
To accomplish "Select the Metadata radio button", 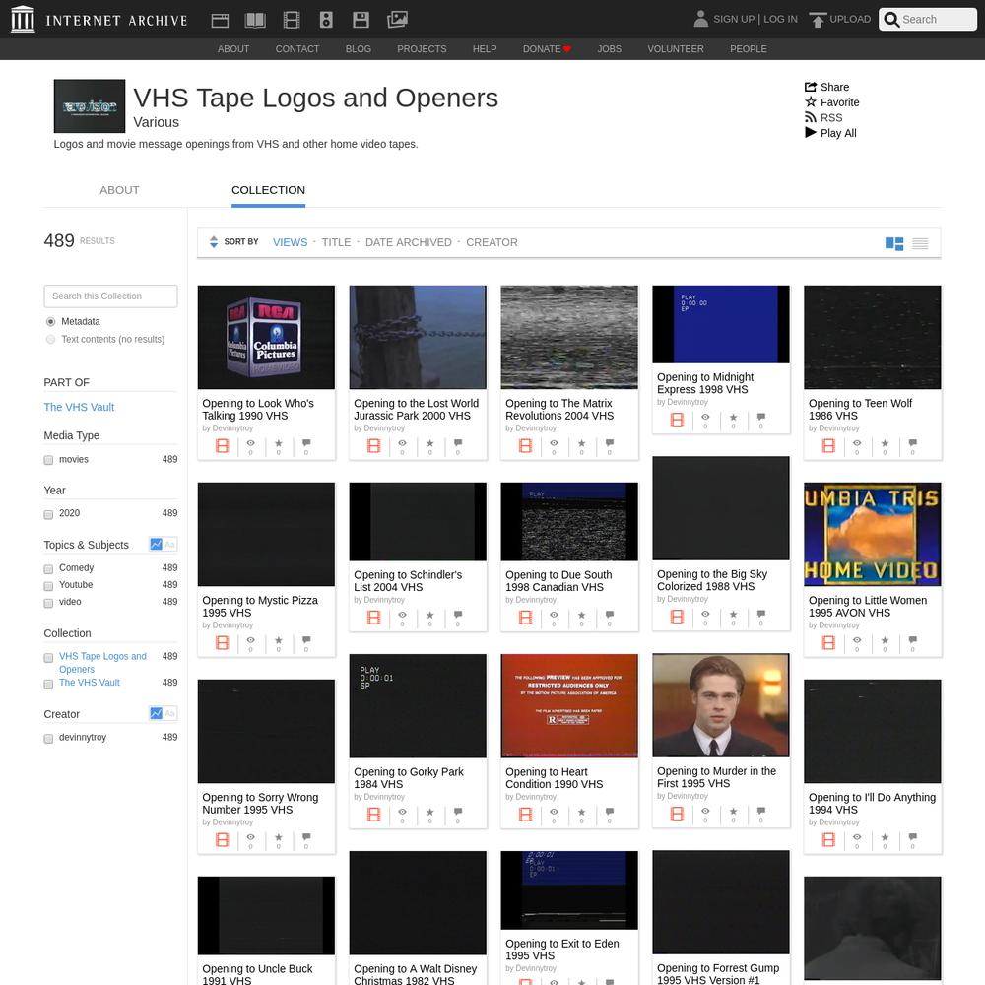I will point(51,322).
